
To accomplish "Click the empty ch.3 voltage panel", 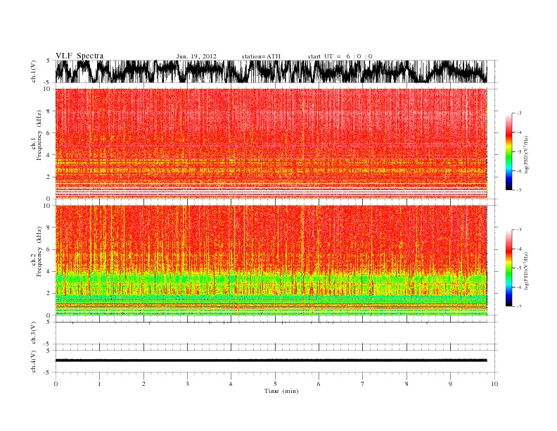I will (x=276, y=333).
